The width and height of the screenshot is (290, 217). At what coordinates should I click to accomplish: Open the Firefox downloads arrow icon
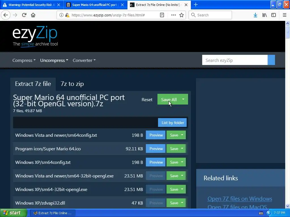[255, 15]
